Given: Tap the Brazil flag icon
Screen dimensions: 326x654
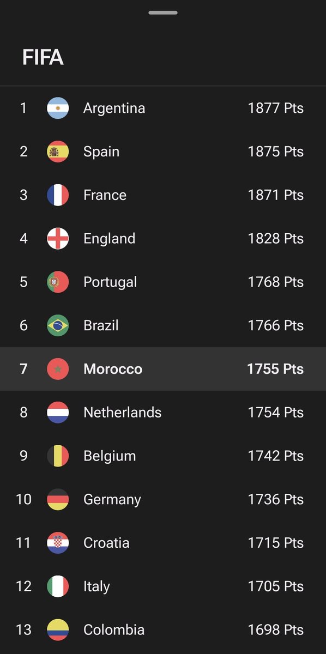Looking at the screenshot, I should [x=58, y=325].
